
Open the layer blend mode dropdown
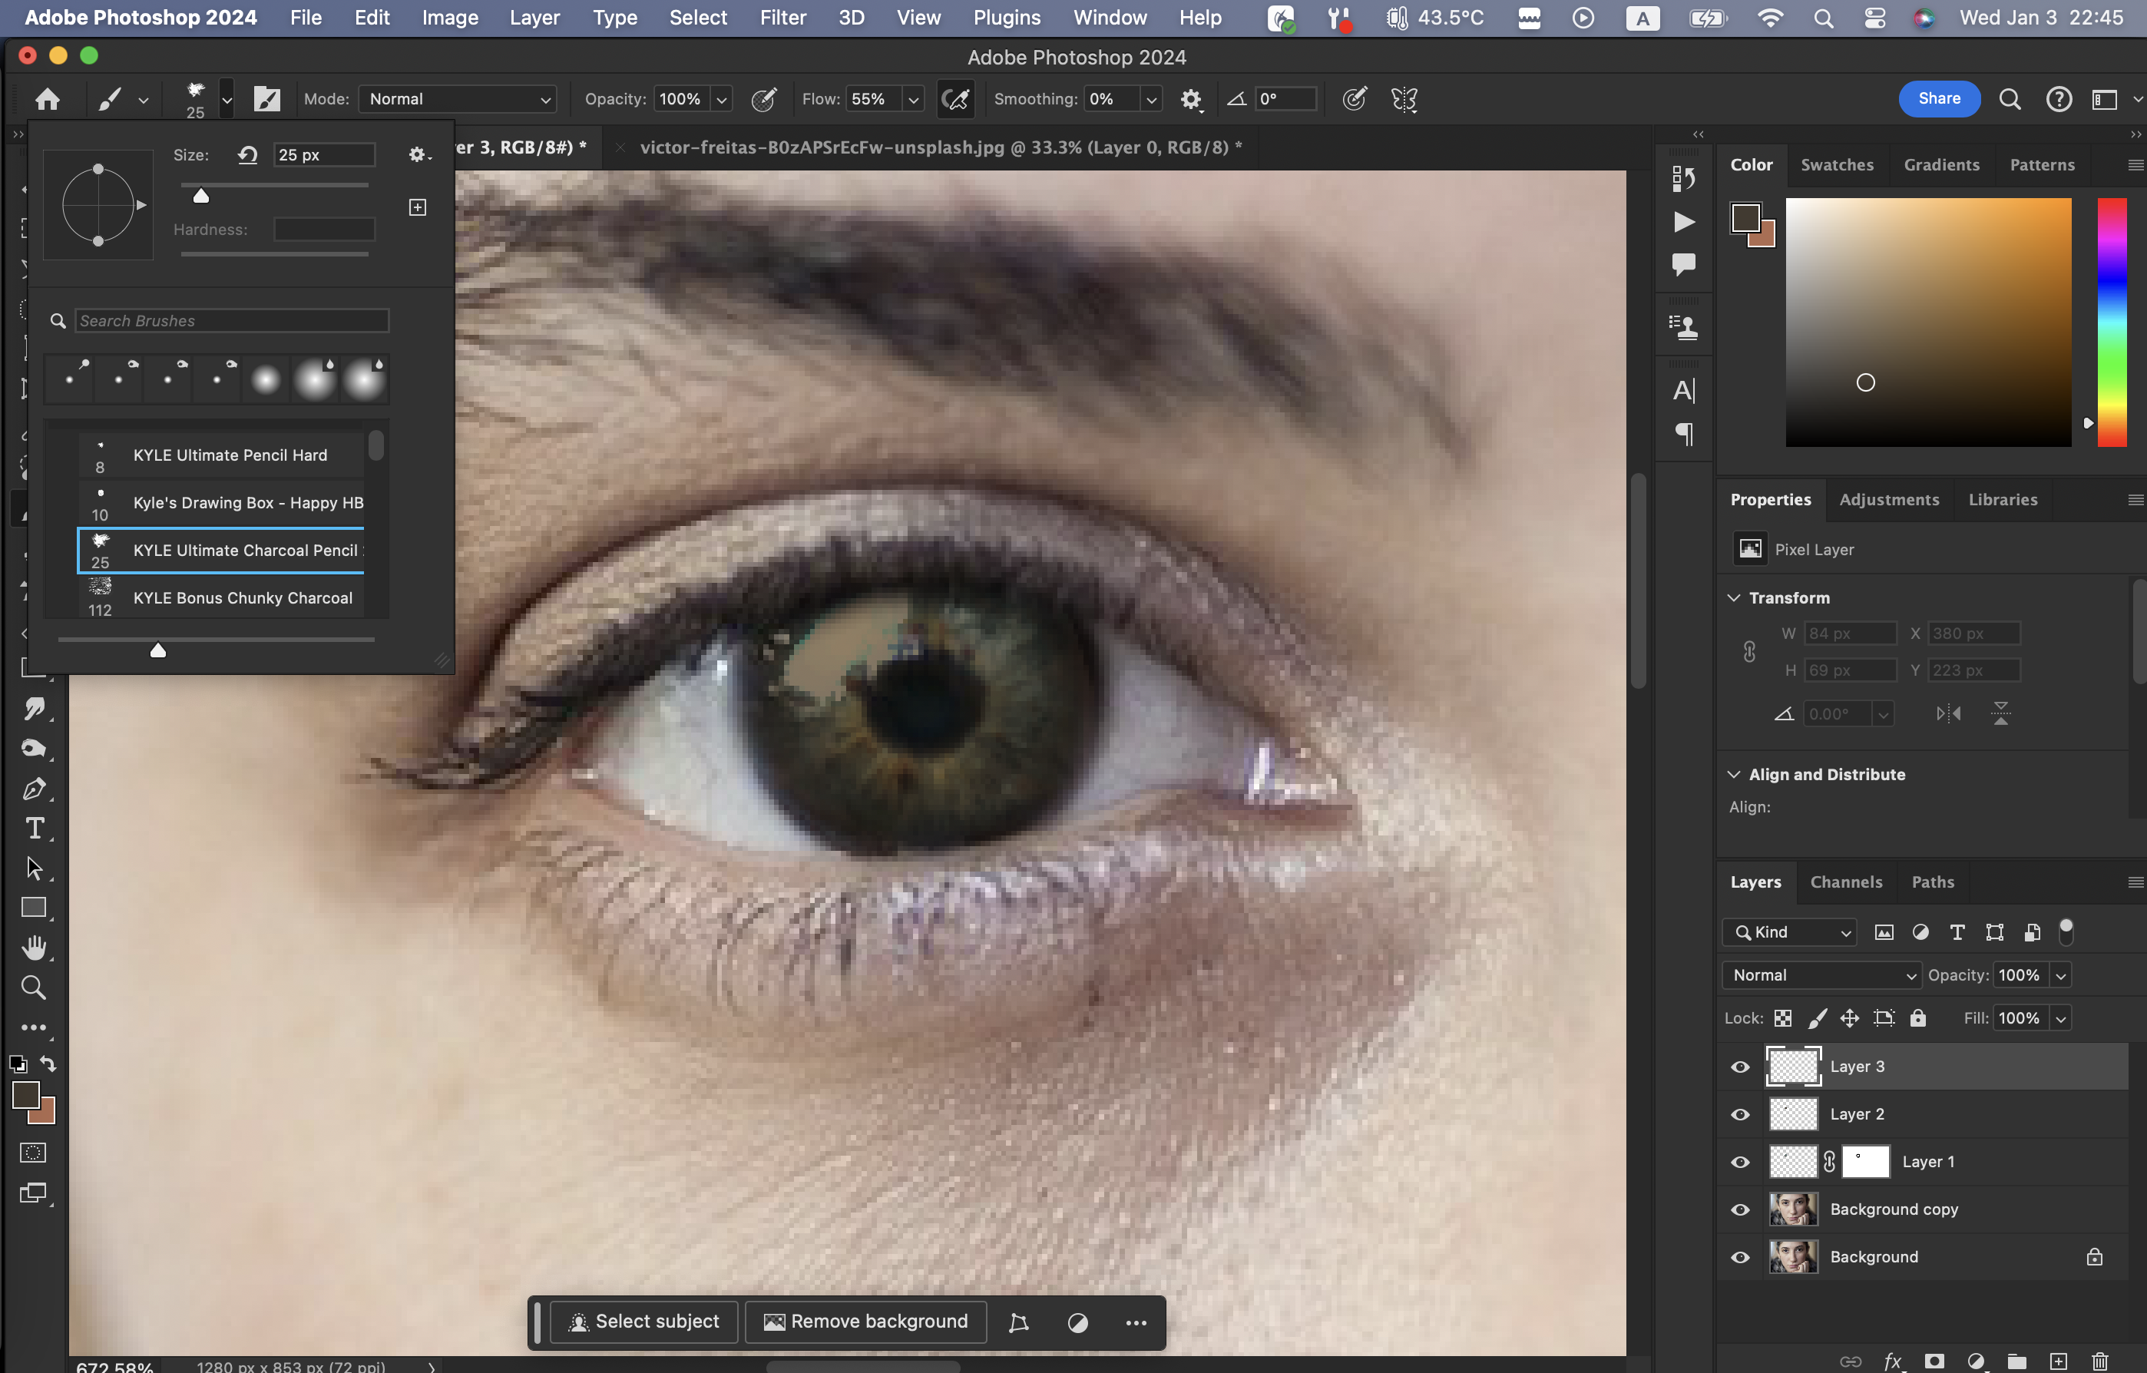[x=1821, y=975]
